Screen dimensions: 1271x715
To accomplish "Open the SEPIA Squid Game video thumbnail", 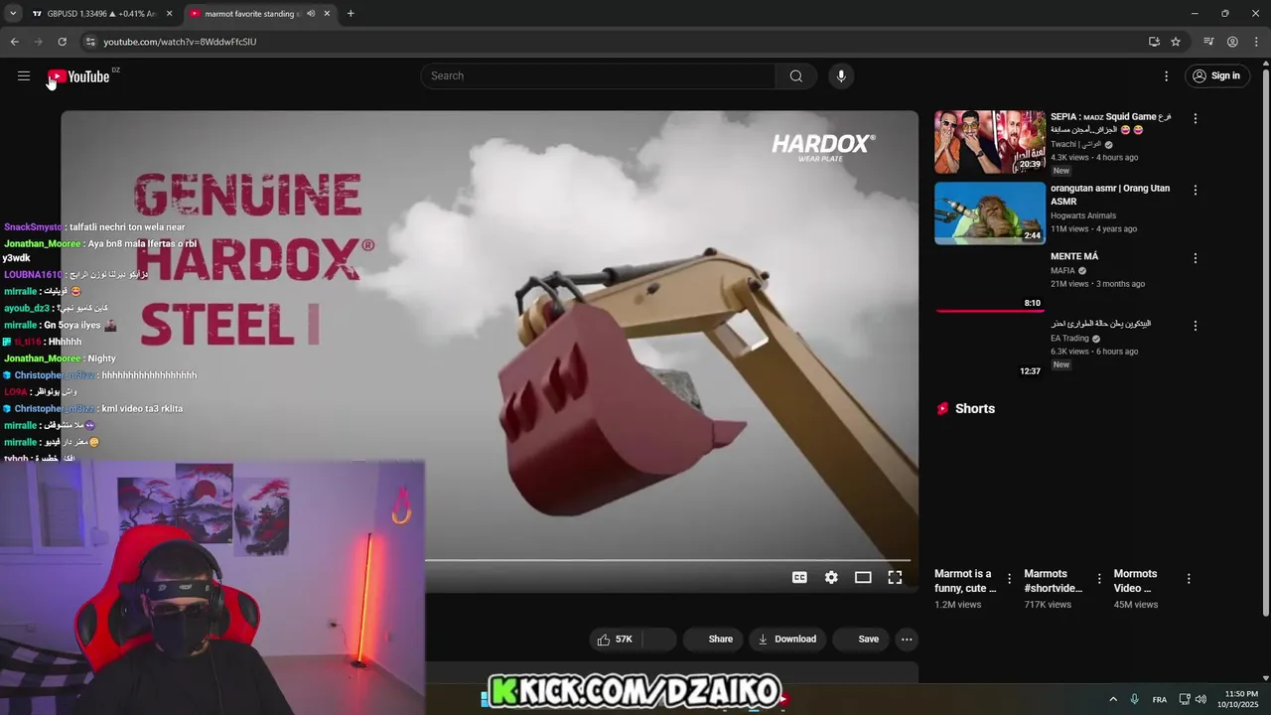I will [x=990, y=142].
